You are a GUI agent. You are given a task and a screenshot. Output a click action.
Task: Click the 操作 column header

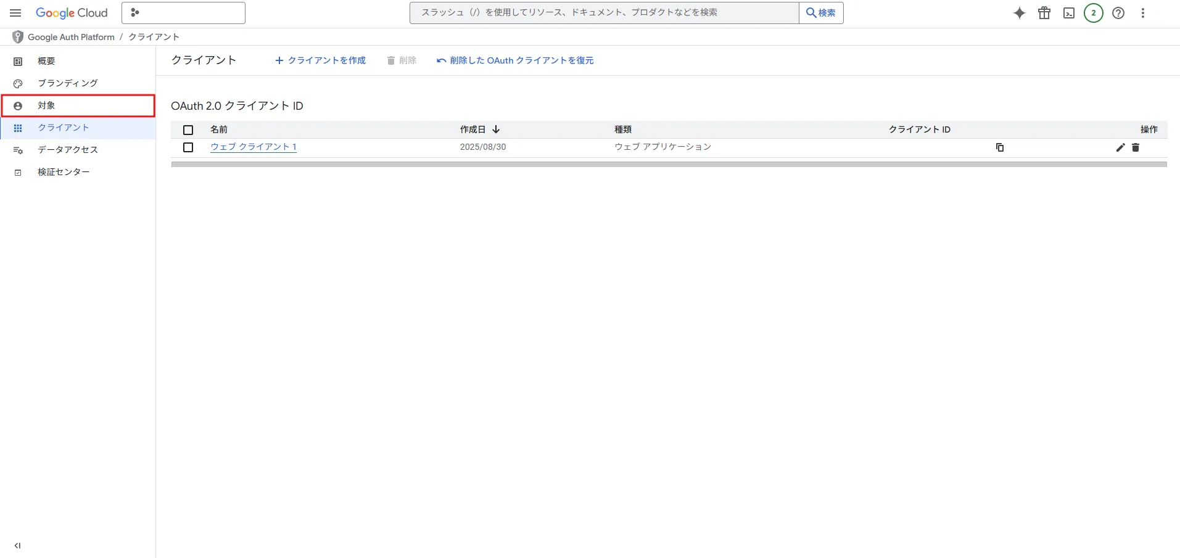[x=1149, y=129]
